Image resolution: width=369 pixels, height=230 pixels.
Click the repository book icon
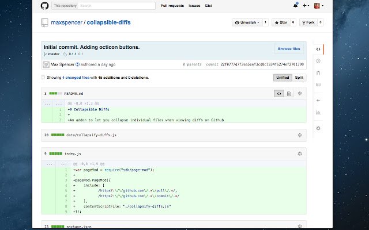tap(44, 22)
